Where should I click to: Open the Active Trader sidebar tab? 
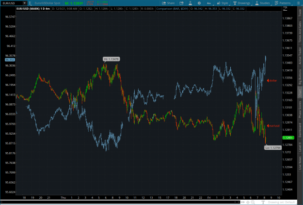(x=300, y=56)
